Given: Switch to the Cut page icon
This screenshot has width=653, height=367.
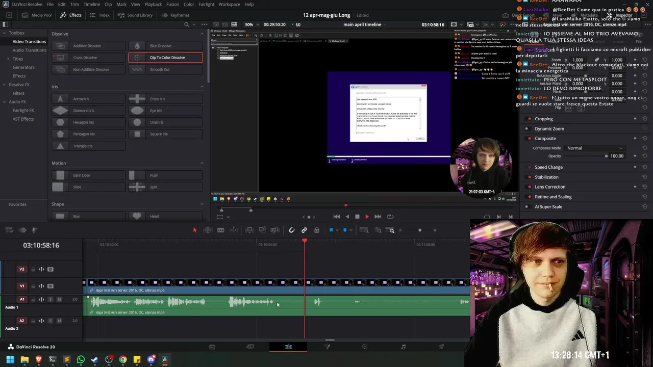Looking at the screenshot, I should click(x=250, y=347).
